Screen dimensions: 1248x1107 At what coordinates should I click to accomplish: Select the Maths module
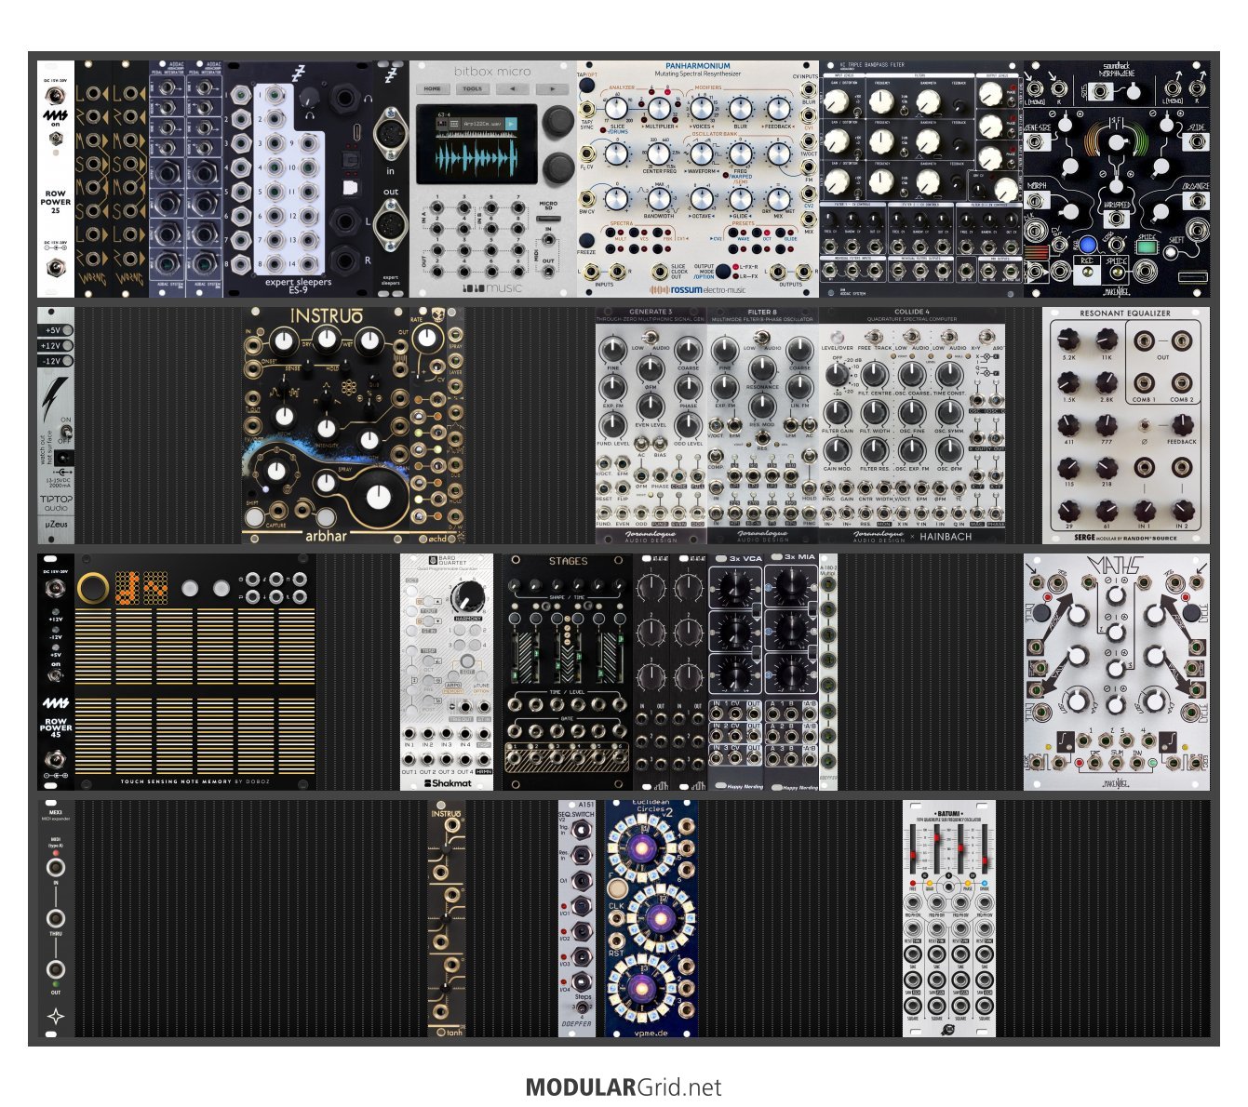(1117, 672)
